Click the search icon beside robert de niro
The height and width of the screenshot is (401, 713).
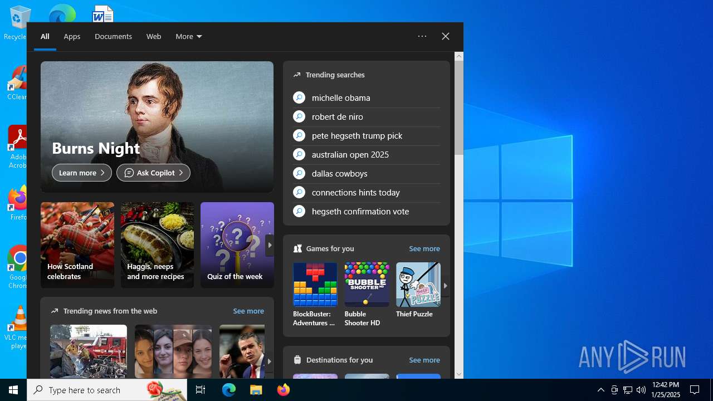click(299, 116)
